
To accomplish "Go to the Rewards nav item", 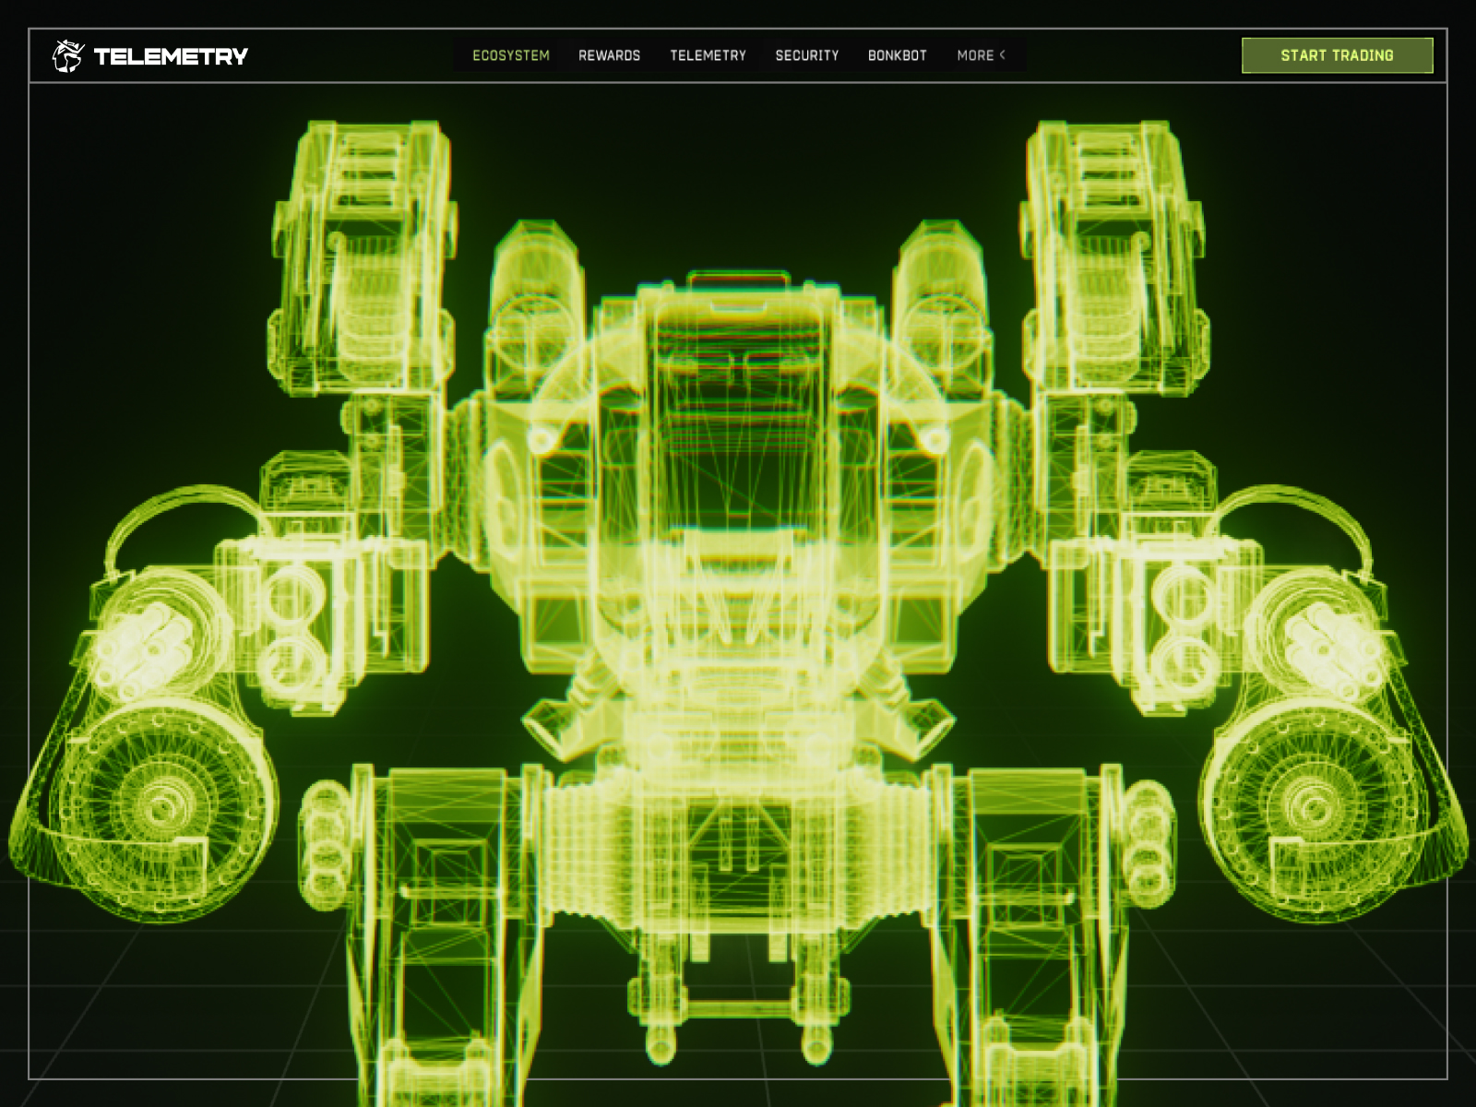I will tap(609, 55).
